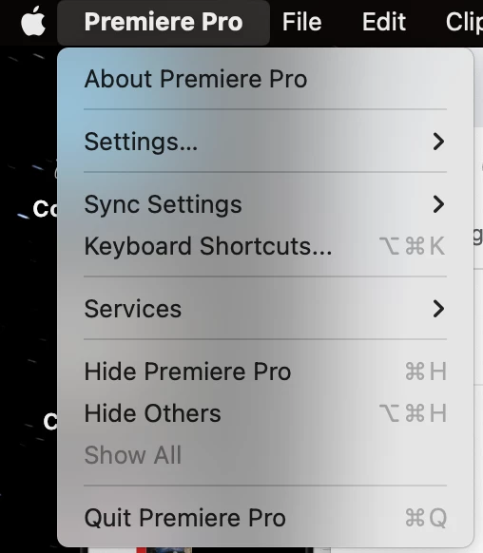Choose Sync Settings
This screenshot has width=483, height=553.
tap(265, 204)
